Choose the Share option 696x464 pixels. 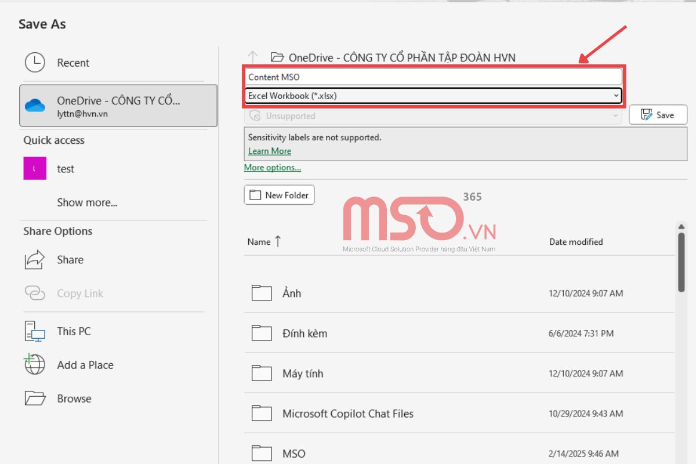(x=70, y=260)
